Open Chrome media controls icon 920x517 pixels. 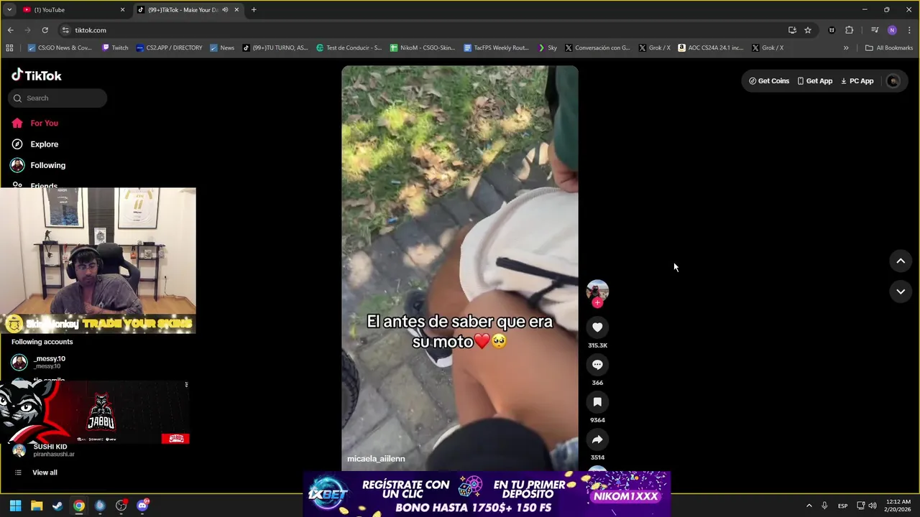click(875, 30)
